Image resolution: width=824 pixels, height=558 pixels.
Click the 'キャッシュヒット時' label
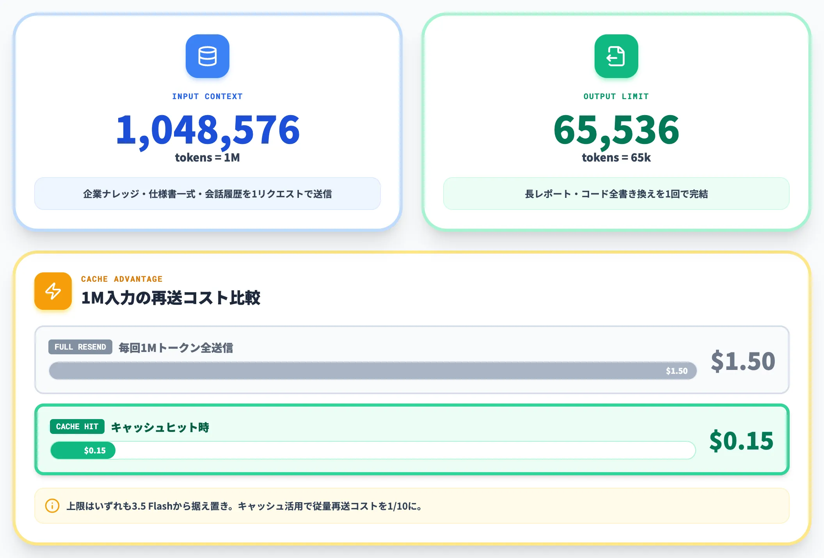pos(160,427)
